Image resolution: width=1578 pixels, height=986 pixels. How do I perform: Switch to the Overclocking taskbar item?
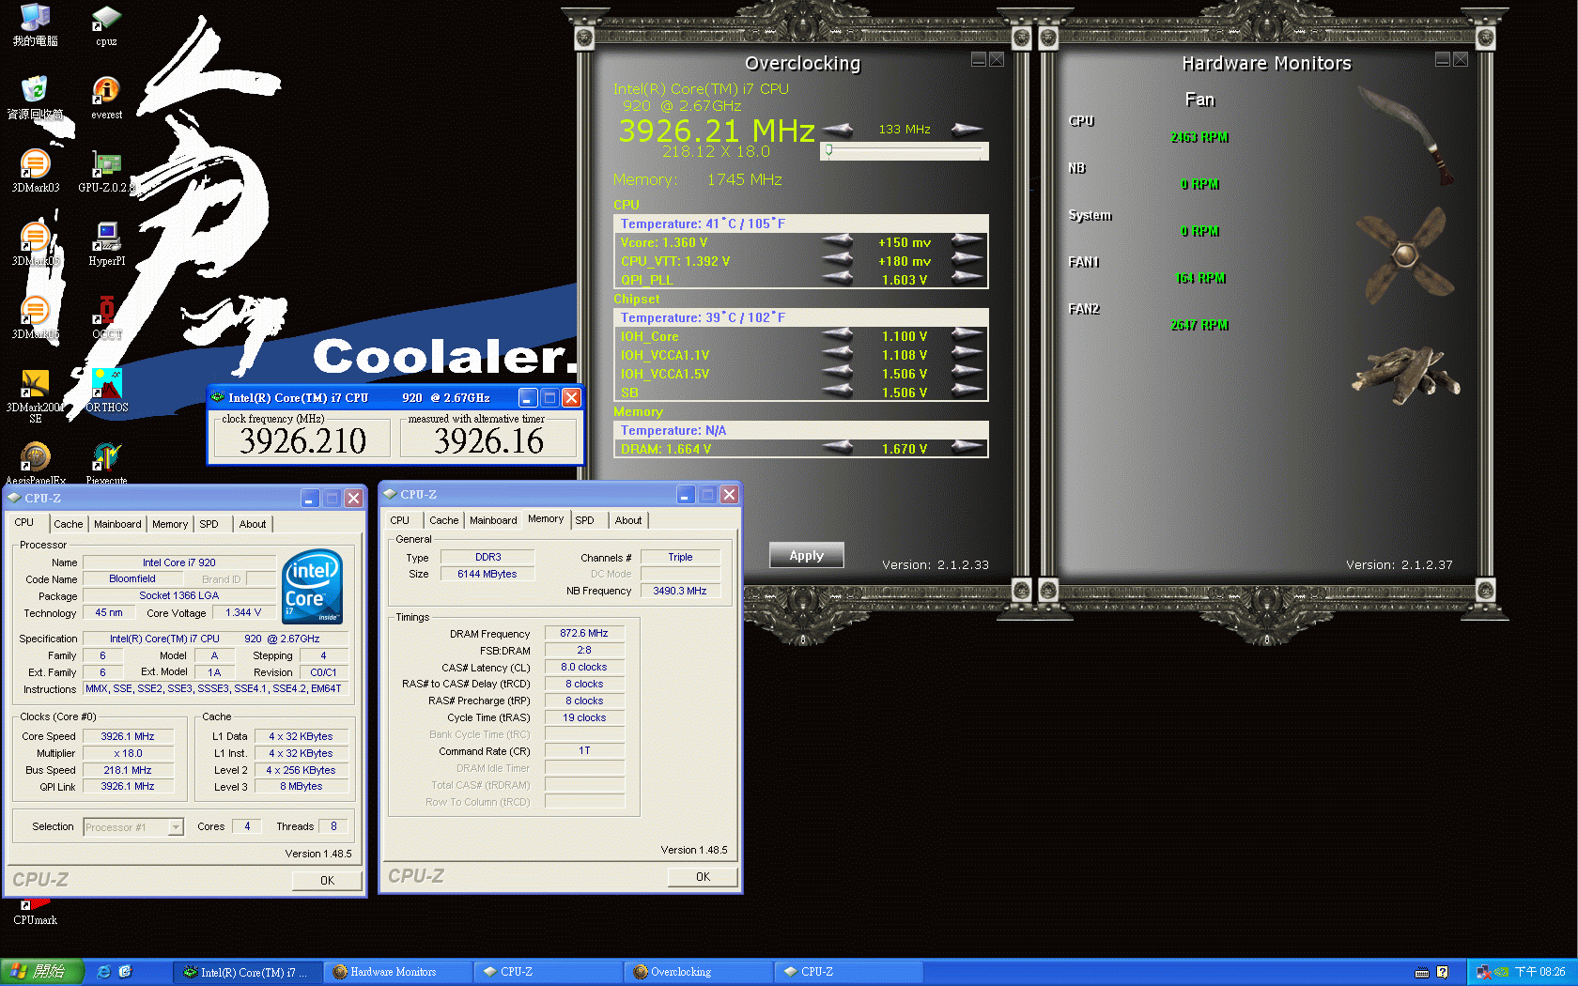[699, 972]
